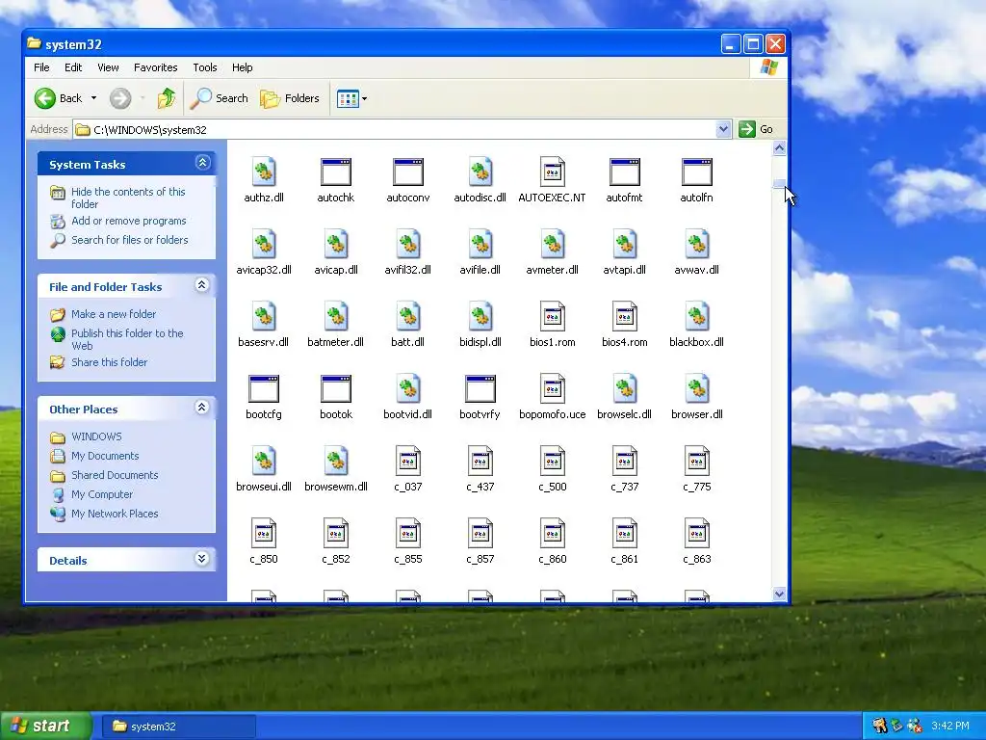Open the View menu
The image size is (986, 740).
pyautogui.click(x=108, y=67)
